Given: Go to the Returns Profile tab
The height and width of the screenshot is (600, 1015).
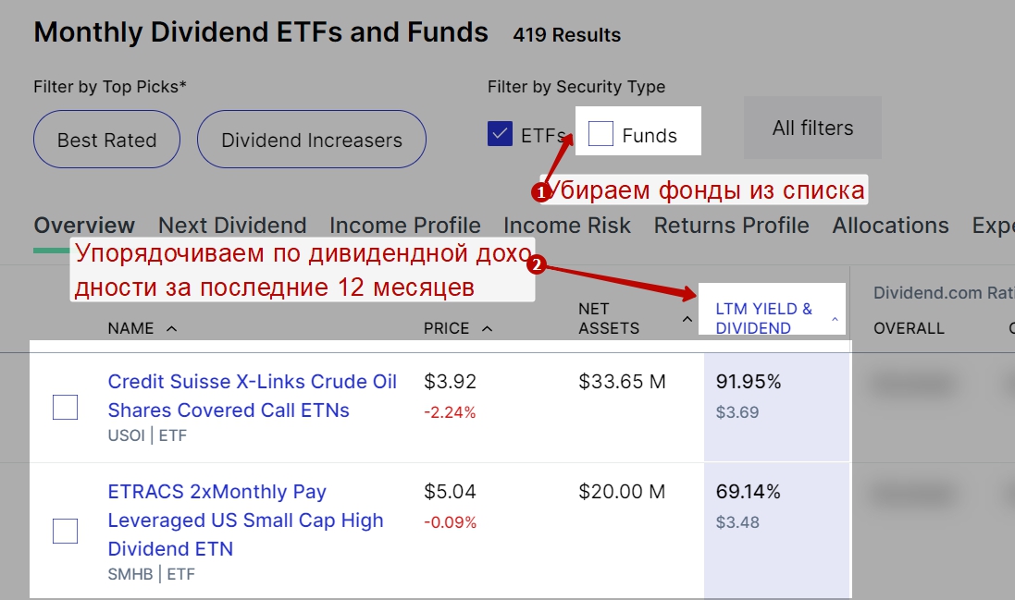Looking at the screenshot, I should click(731, 226).
